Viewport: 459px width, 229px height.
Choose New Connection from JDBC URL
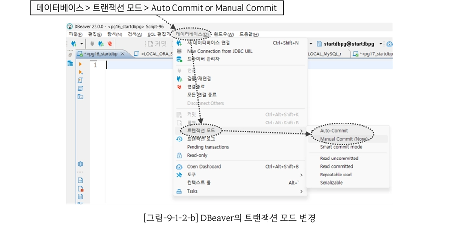coord(240,51)
